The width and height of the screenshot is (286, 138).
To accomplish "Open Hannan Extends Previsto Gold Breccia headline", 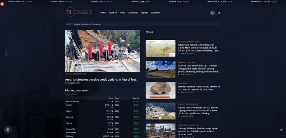I will click(x=199, y=88).
